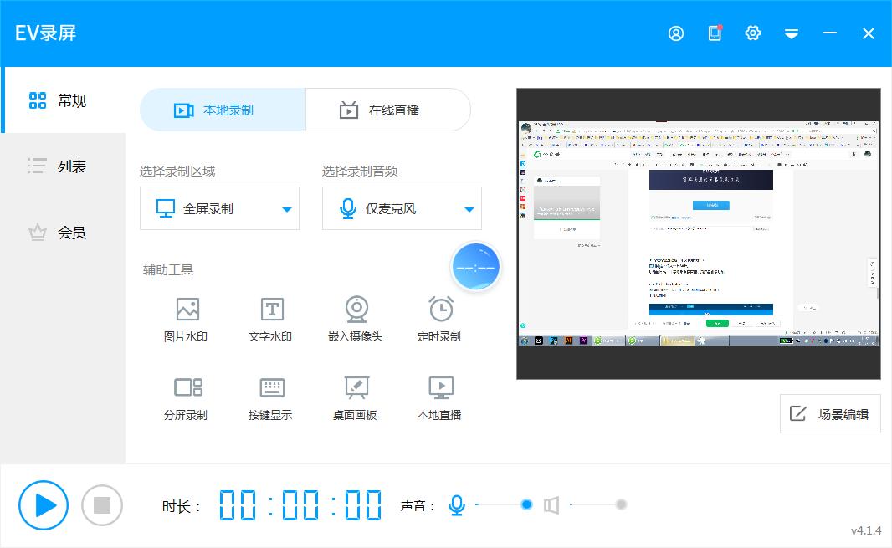This screenshot has width=892, height=548.
Task: Enable 嵌入摄像头 webcam embedding
Action: click(355, 318)
